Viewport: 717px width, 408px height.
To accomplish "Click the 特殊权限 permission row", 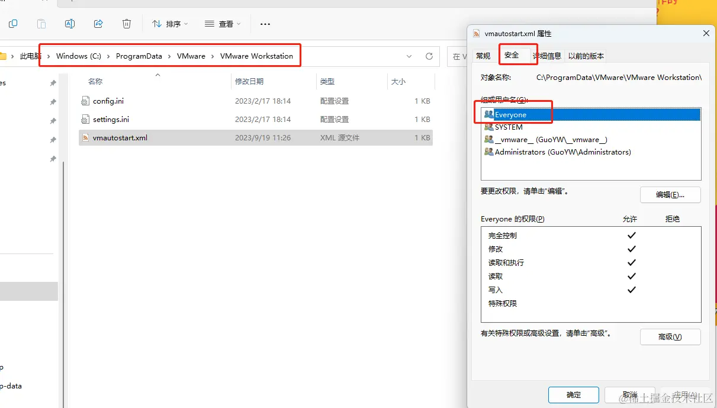I will [x=591, y=303].
